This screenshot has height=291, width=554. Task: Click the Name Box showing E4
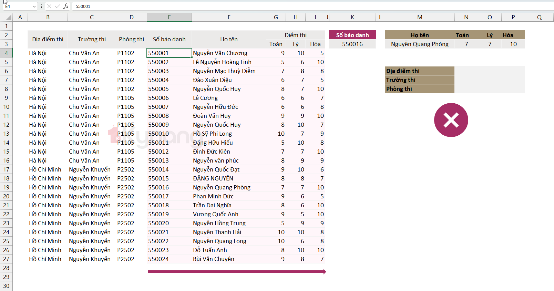17,6
